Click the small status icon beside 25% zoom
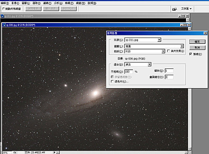Screen dimensions: 209x154 point(15,152)
